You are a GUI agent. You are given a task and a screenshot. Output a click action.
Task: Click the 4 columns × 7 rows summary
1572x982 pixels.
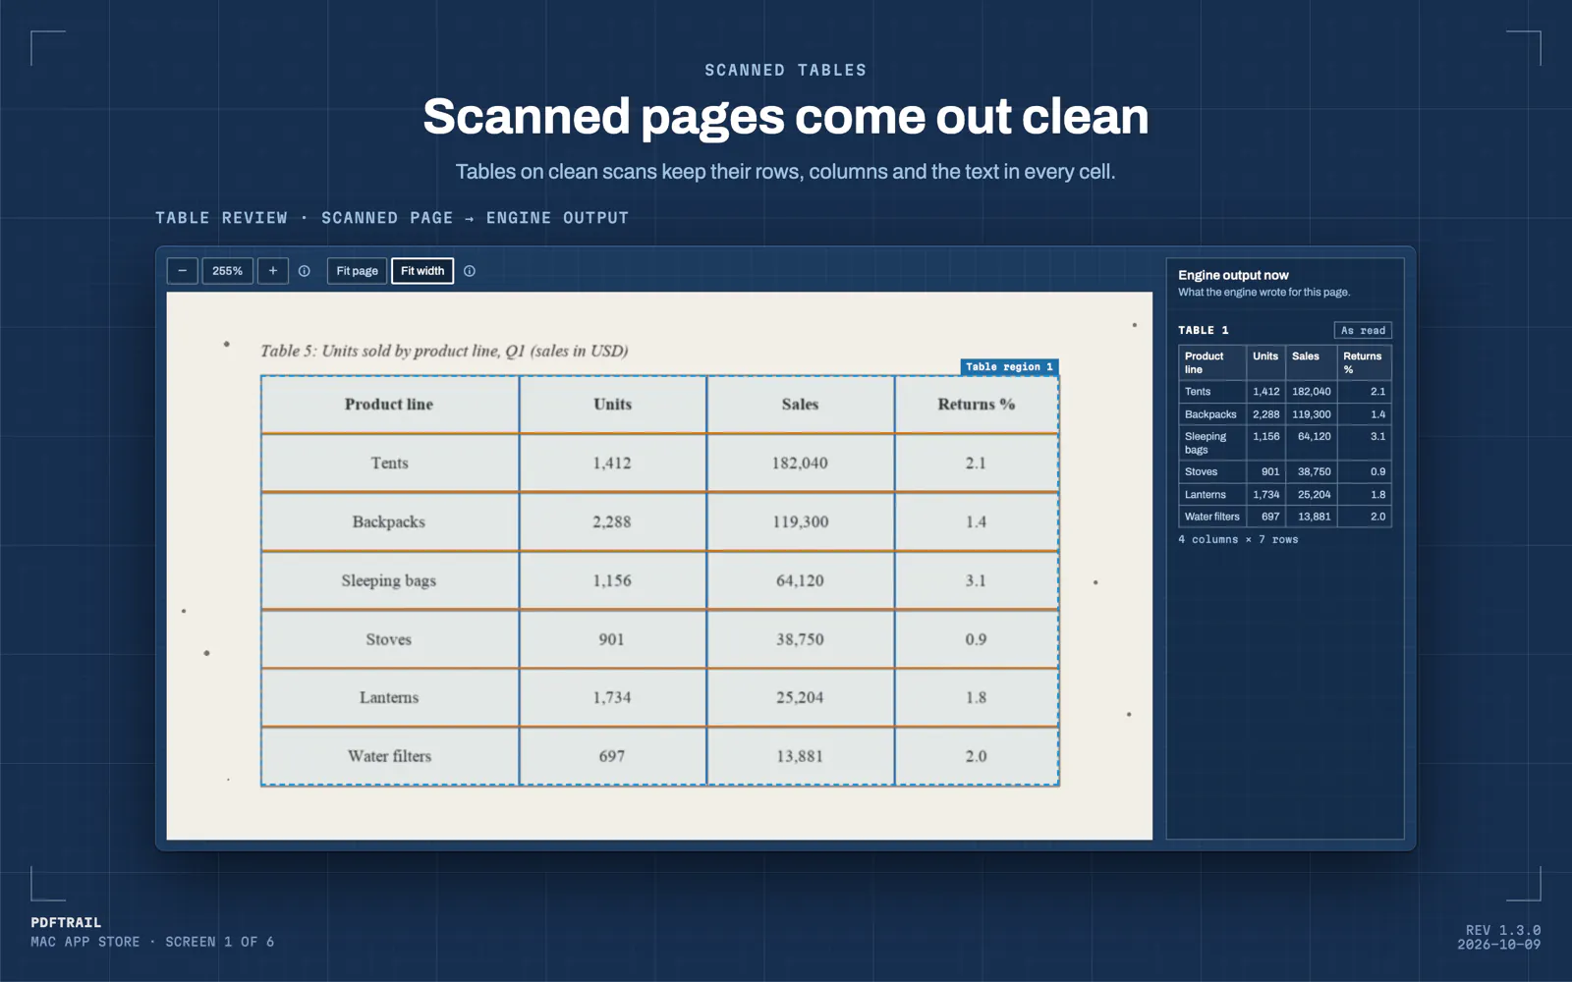coord(1238,539)
